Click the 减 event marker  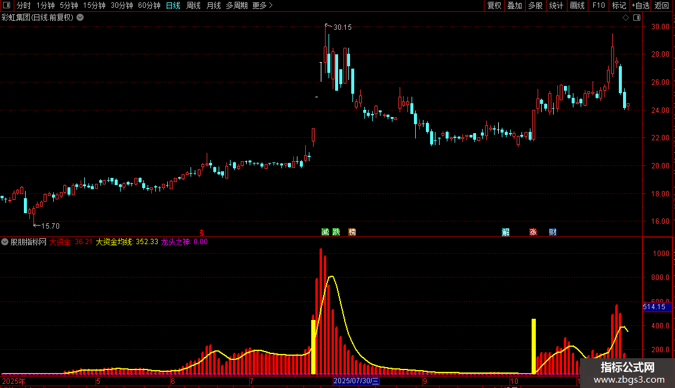[326, 232]
